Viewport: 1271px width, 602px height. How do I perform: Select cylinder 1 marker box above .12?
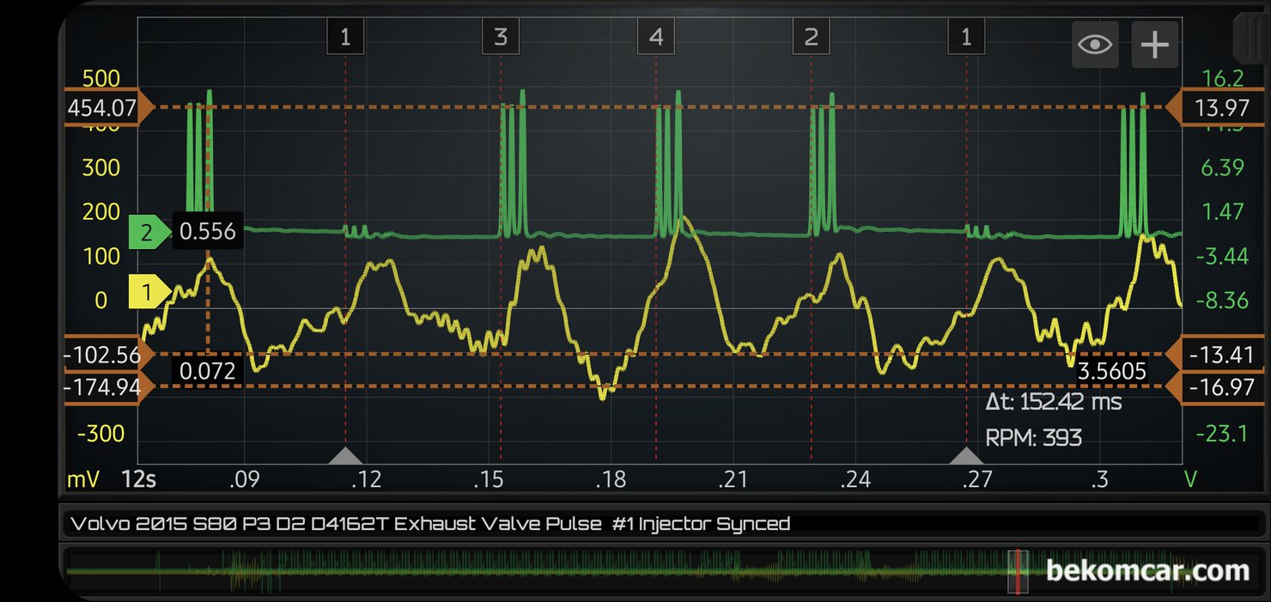(345, 37)
